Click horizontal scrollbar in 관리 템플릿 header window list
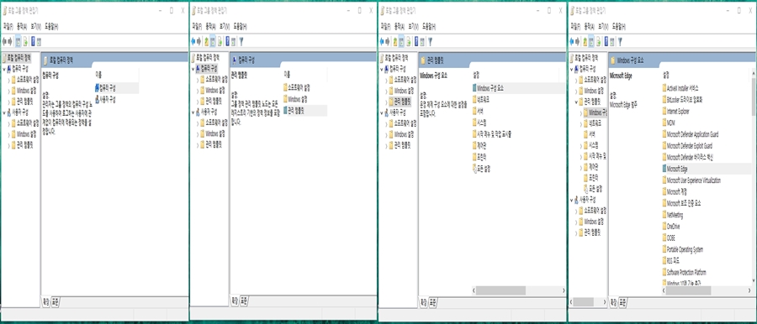This screenshot has height=324, width=757. pyautogui.click(x=501, y=290)
